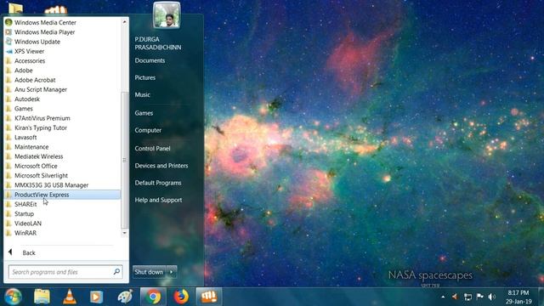Open Devices and Printers
The height and width of the screenshot is (306, 544).
(161, 166)
